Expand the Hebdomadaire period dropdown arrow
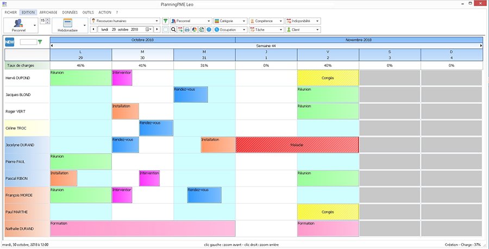Viewport: 489px width, 249px height. point(85,25)
